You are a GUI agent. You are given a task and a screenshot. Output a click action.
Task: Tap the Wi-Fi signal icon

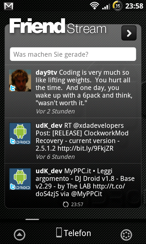pyautogui.click(x=94, y=6)
